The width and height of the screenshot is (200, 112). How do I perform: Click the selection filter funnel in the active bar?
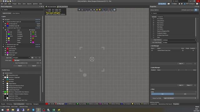point(79,10)
